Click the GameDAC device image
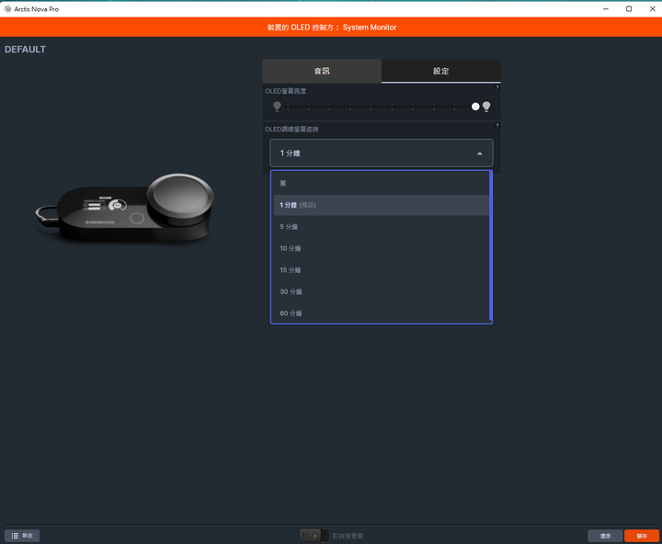662x544 pixels. click(x=124, y=208)
